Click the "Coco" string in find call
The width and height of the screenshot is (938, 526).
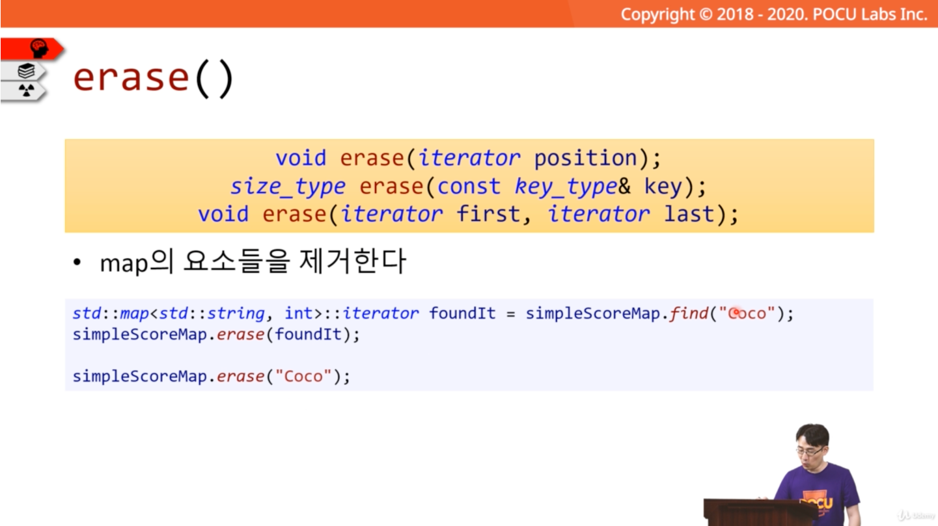pyautogui.click(x=747, y=314)
